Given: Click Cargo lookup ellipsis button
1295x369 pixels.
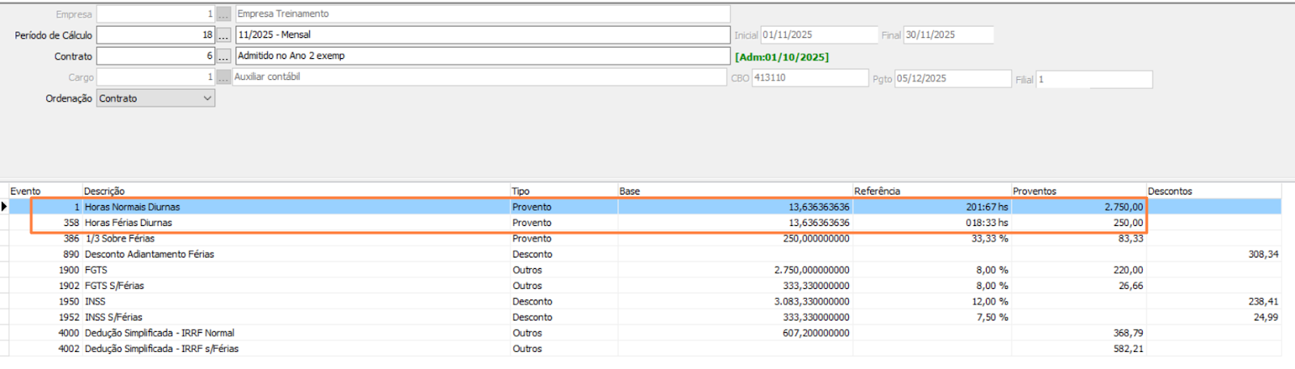Looking at the screenshot, I should [x=223, y=78].
